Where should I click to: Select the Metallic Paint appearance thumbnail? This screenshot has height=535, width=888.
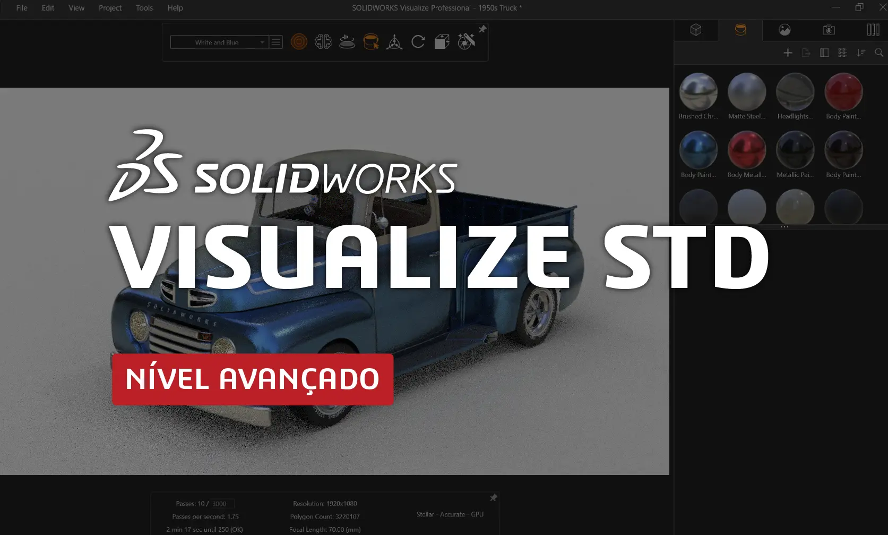(795, 150)
